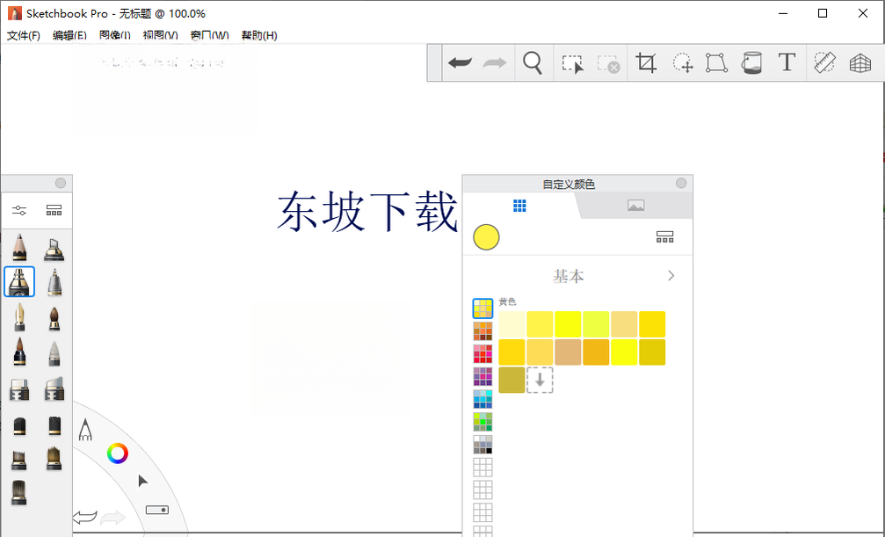Select the ink nib pen brush
The width and height of the screenshot is (885, 537).
[x=19, y=316]
